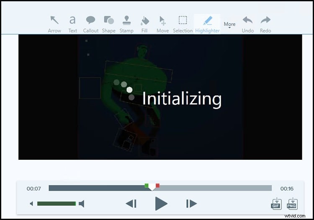The image size is (314, 220).
Task: Expand the More tools dropdown
Action: click(x=229, y=25)
